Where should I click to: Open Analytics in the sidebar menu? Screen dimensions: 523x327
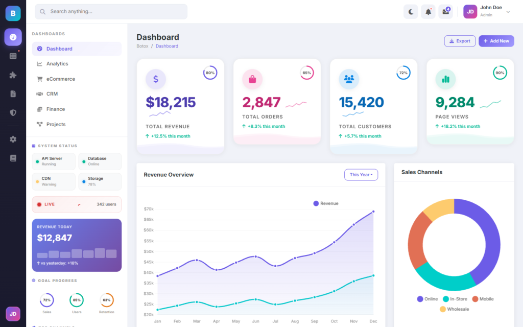point(77,64)
